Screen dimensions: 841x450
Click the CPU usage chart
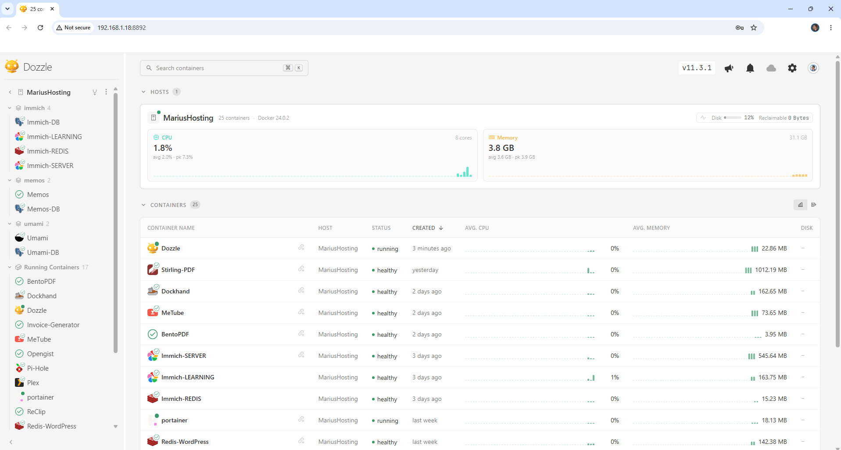[x=312, y=172]
